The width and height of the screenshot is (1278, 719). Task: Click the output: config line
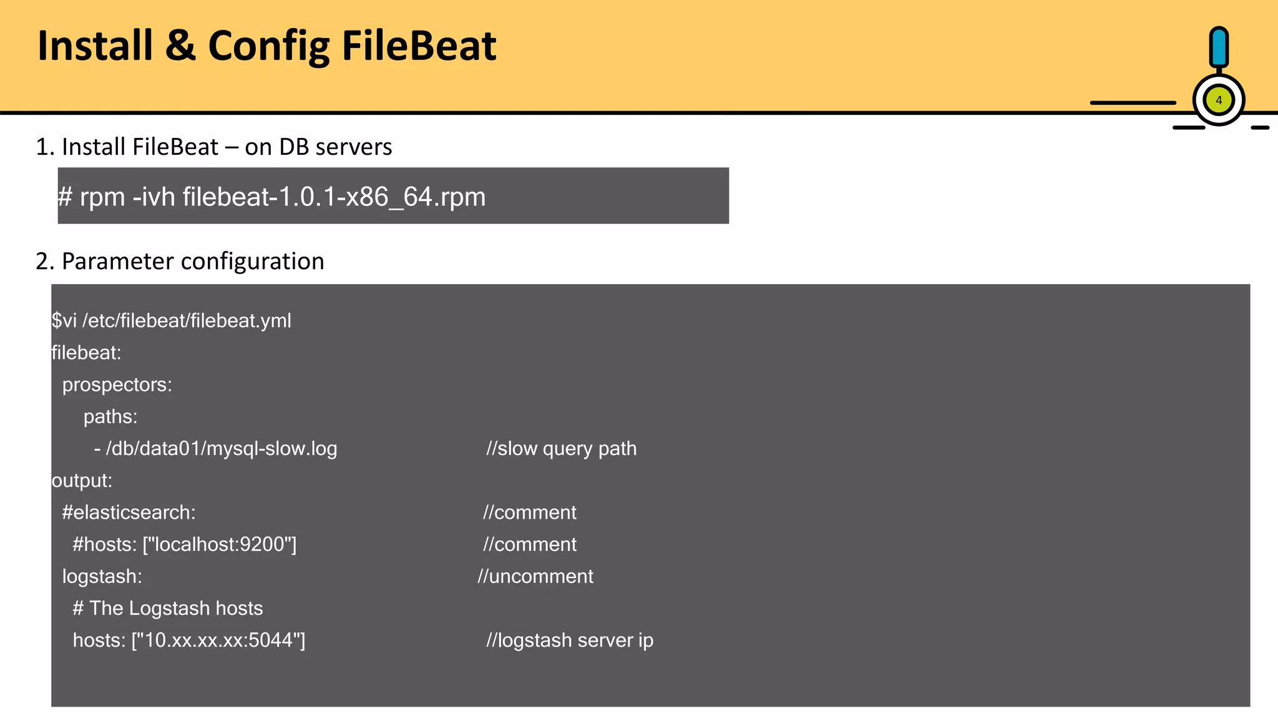(x=82, y=481)
